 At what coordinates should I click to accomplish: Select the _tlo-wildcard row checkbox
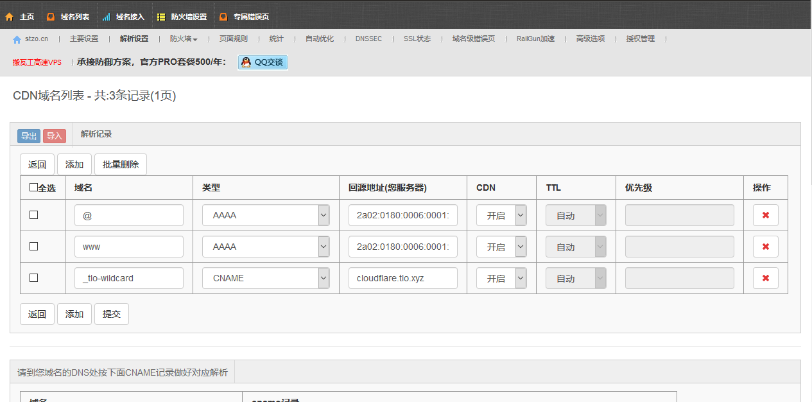[34, 278]
